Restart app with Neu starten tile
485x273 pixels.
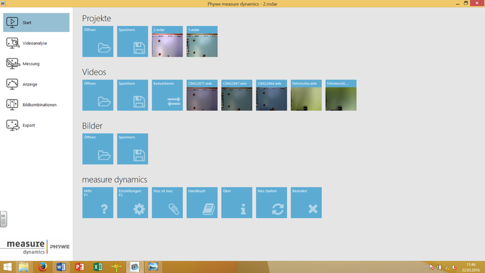(x=271, y=203)
